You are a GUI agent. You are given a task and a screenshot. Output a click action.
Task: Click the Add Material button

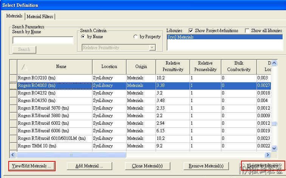click(89, 166)
